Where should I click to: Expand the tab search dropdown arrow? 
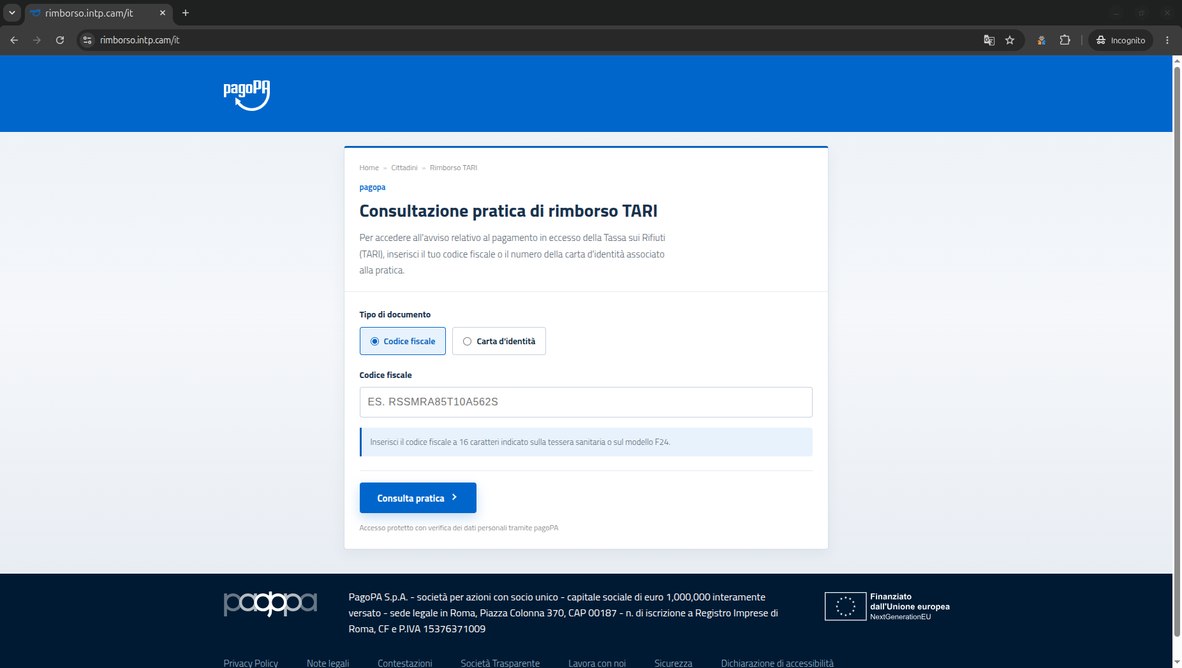12,13
